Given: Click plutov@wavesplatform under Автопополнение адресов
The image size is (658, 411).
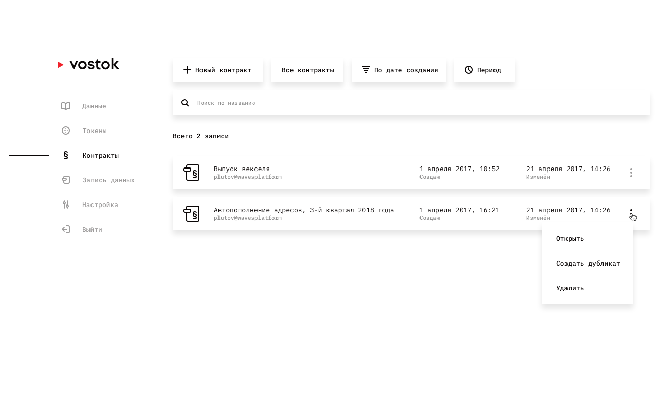Looking at the screenshot, I should pyautogui.click(x=248, y=218).
